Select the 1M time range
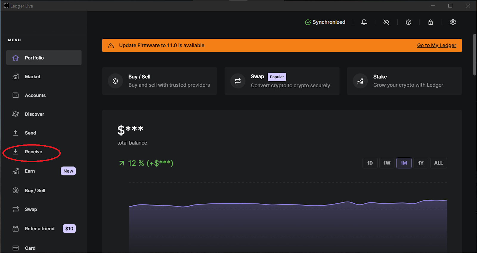Image resolution: width=477 pixels, height=253 pixels. [404, 163]
